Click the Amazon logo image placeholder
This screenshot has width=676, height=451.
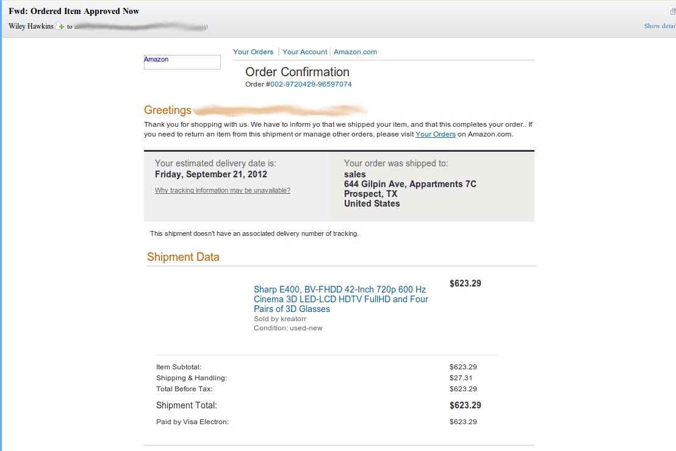[182, 62]
